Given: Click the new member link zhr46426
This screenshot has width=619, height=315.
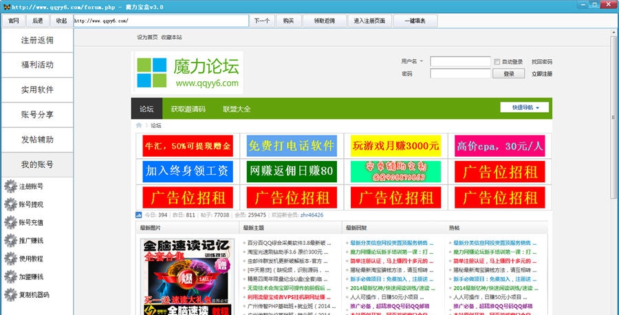Looking at the screenshot, I should [312, 215].
